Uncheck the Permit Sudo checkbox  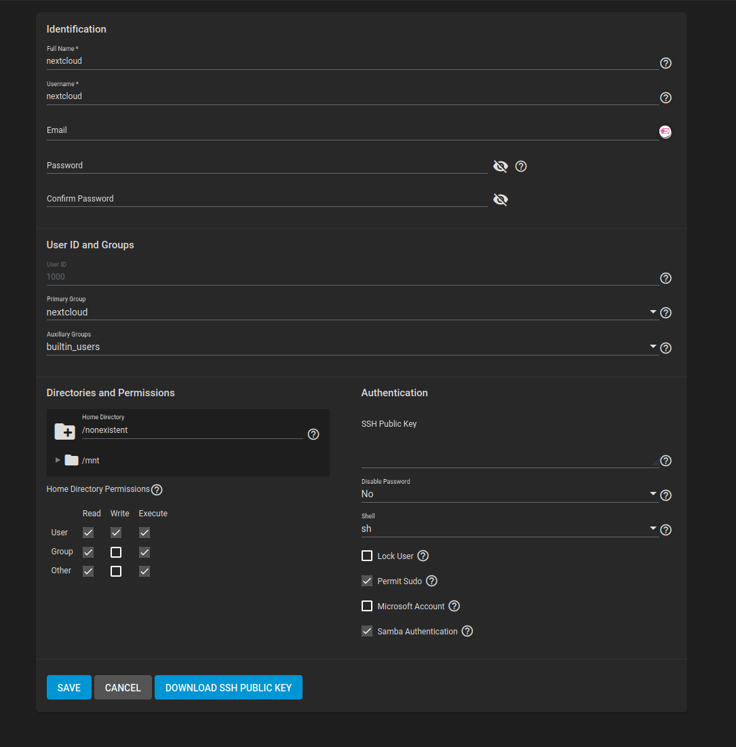coord(367,581)
